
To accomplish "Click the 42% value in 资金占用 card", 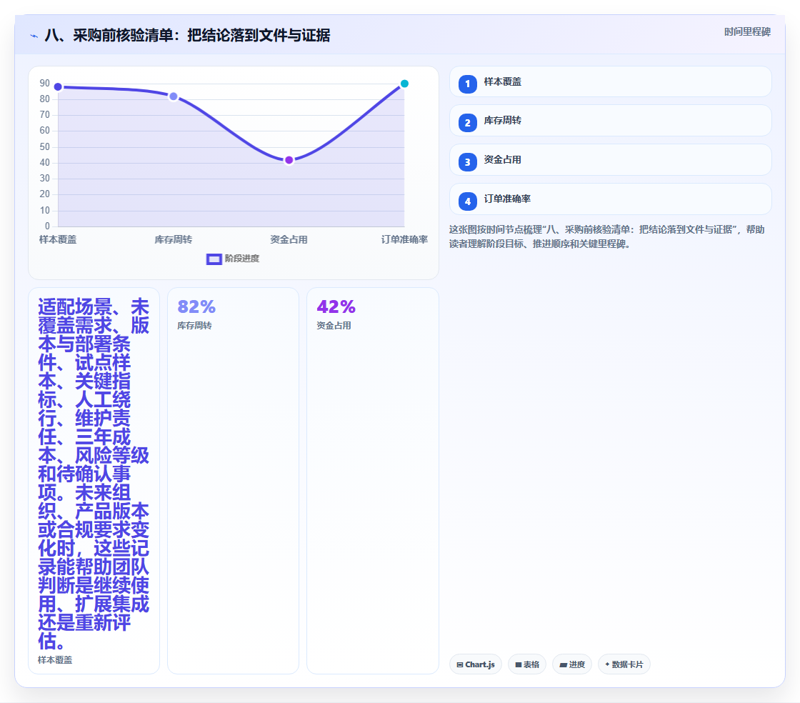I will coord(336,306).
